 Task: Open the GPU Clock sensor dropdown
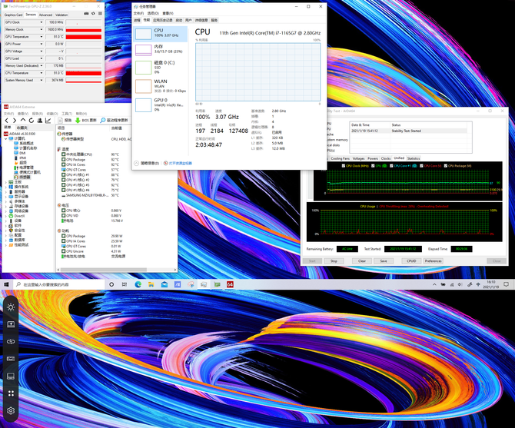tap(42, 22)
